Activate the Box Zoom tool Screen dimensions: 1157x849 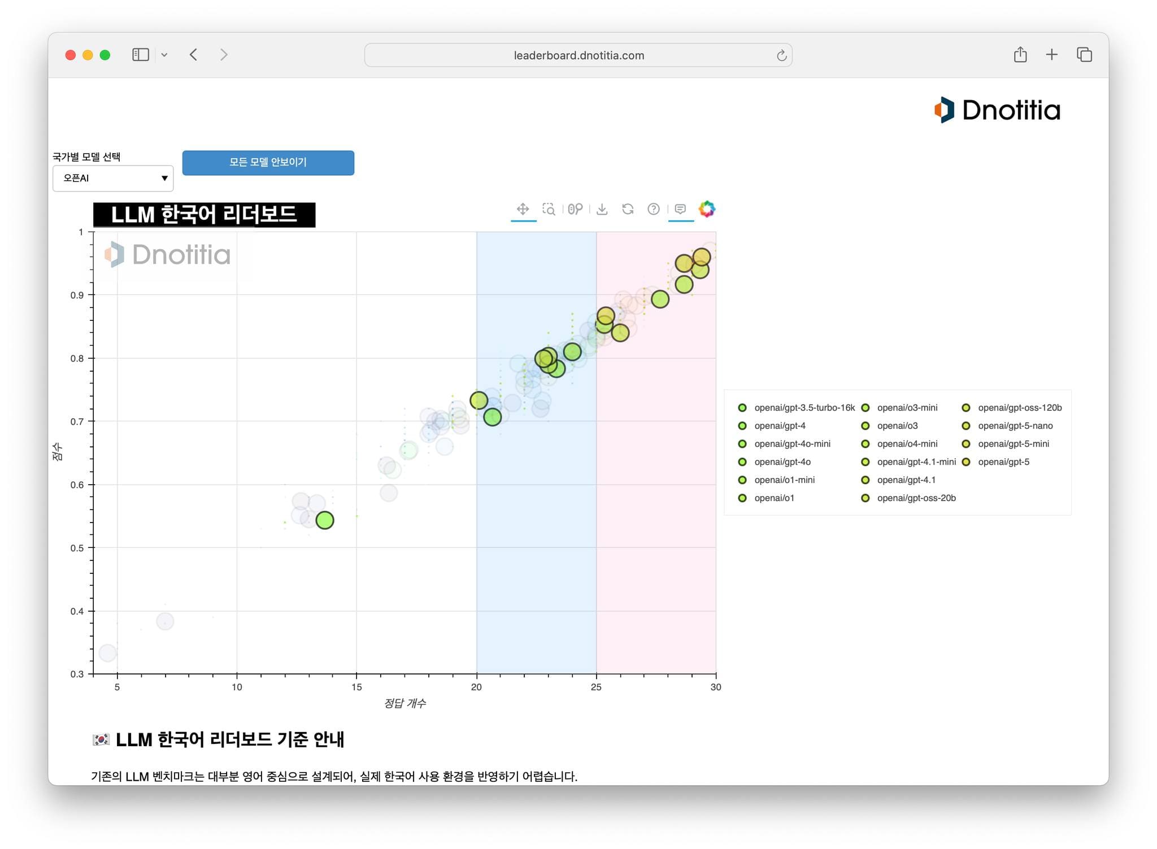coord(549,210)
